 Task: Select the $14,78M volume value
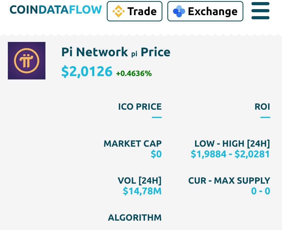coord(142,191)
